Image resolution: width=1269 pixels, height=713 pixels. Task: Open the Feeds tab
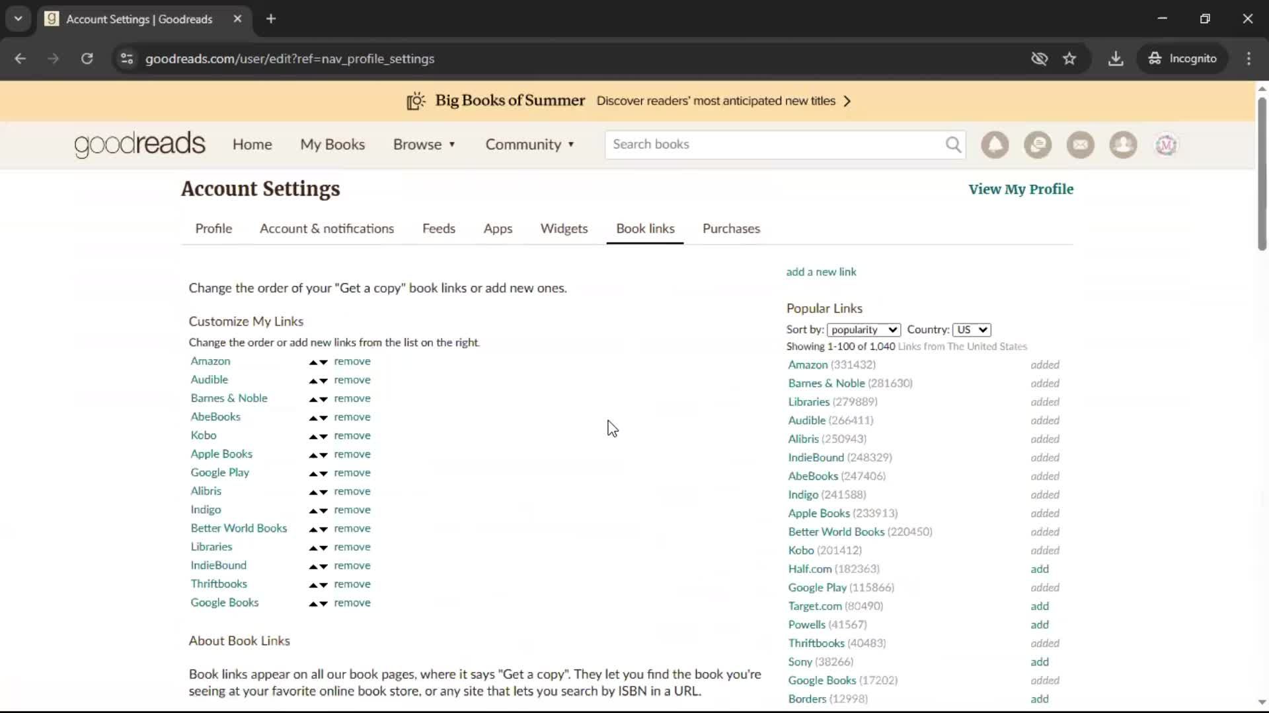pyautogui.click(x=439, y=228)
